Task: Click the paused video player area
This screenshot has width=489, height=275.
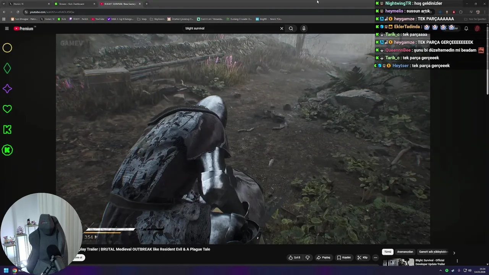Action: pos(243,139)
